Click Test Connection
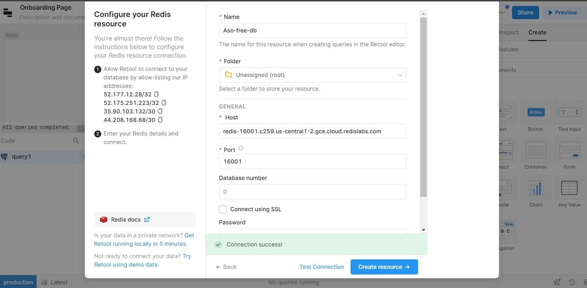Image resolution: width=587 pixels, height=288 pixels. click(322, 267)
